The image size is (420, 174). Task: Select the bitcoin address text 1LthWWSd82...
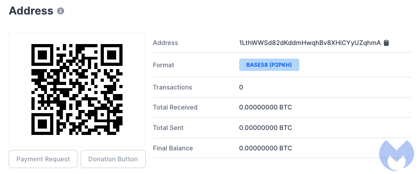pos(310,43)
